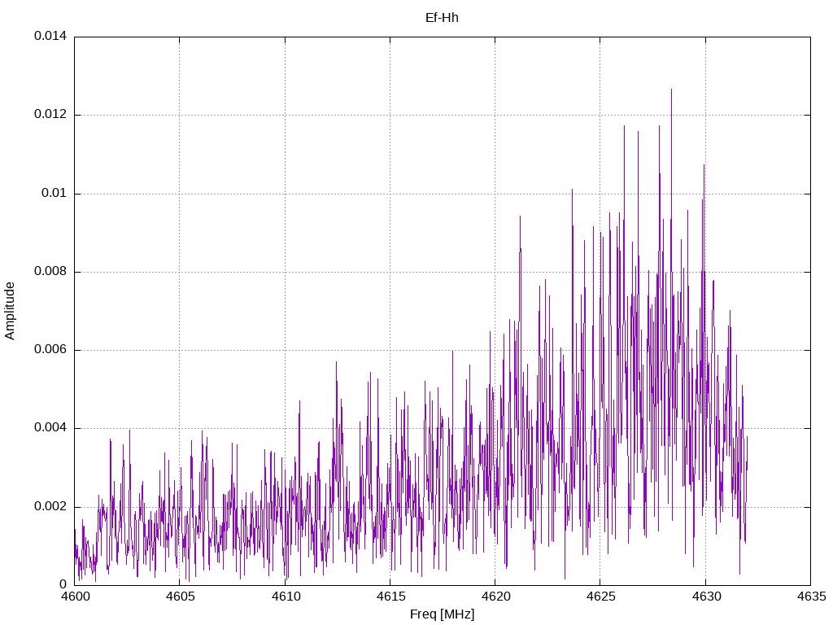The image size is (833, 625).
Task: Click the y-axis tick label 0.01
Action: point(55,193)
